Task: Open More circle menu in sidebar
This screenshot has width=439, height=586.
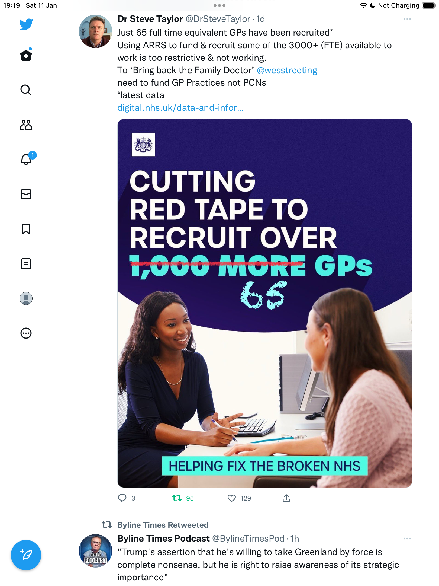Action: (x=26, y=333)
